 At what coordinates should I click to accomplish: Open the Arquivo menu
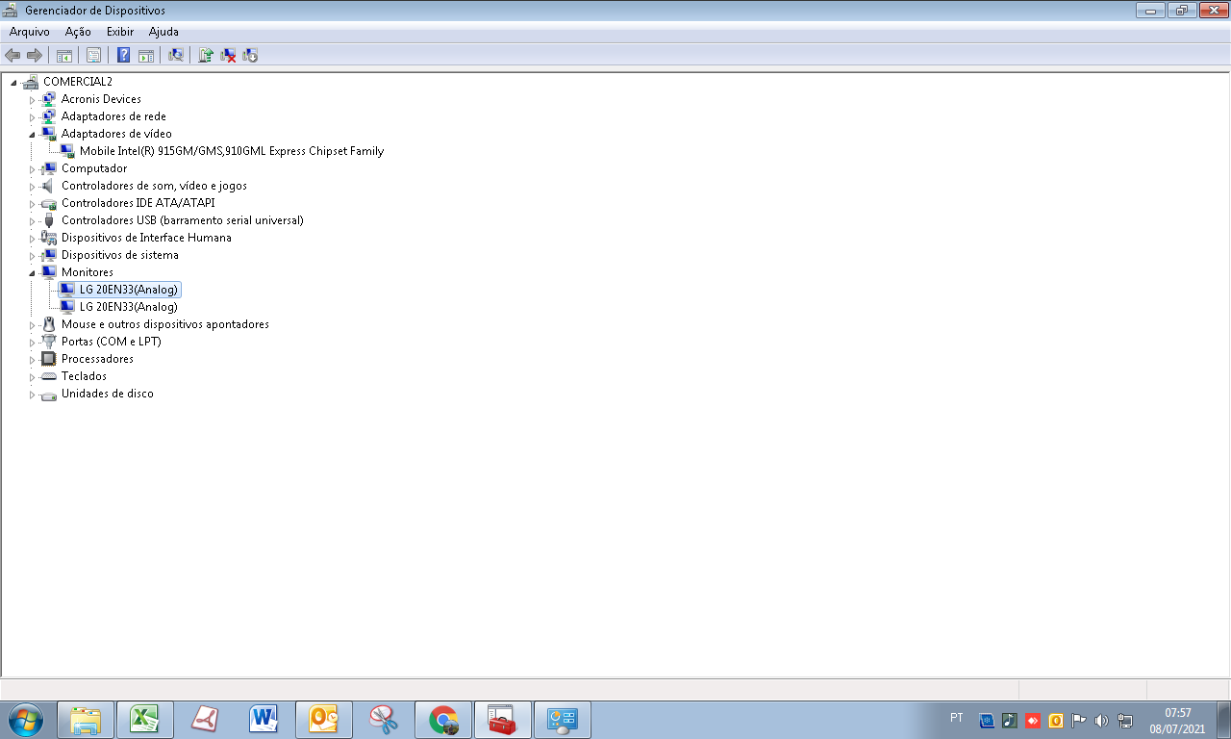coord(30,32)
